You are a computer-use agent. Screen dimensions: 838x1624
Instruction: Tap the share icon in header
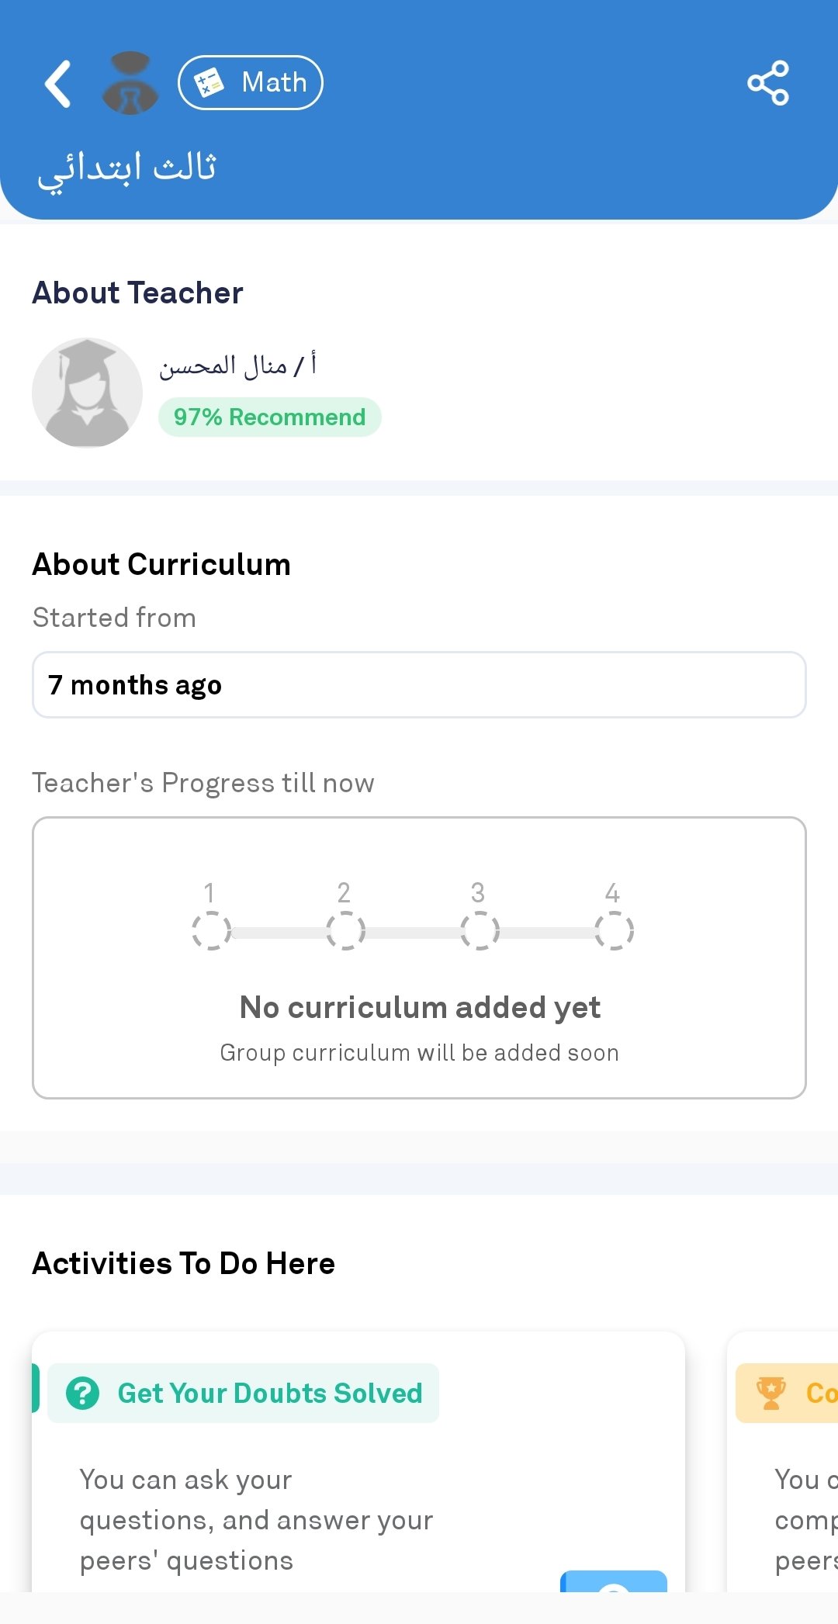pyautogui.click(x=768, y=83)
